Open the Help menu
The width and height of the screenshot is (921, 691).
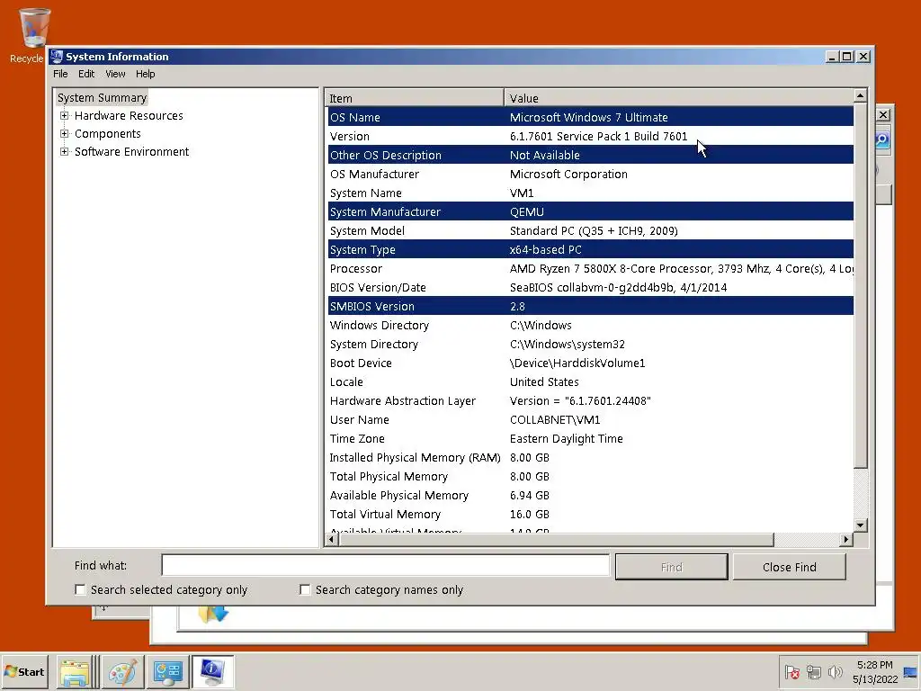145,74
